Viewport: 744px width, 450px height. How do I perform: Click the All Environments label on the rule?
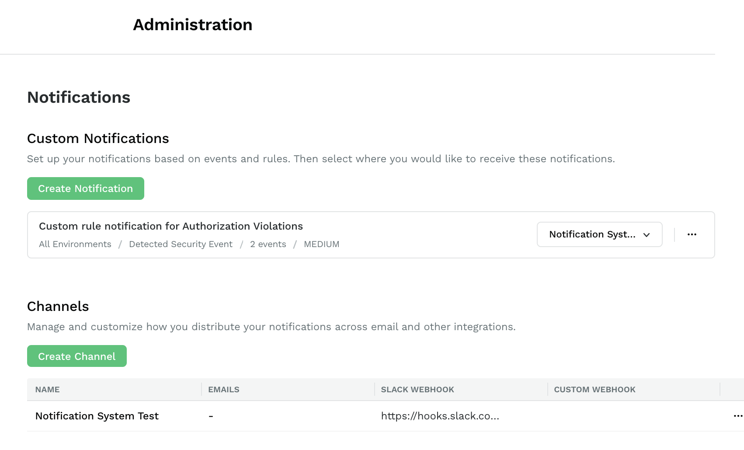tap(75, 244)
